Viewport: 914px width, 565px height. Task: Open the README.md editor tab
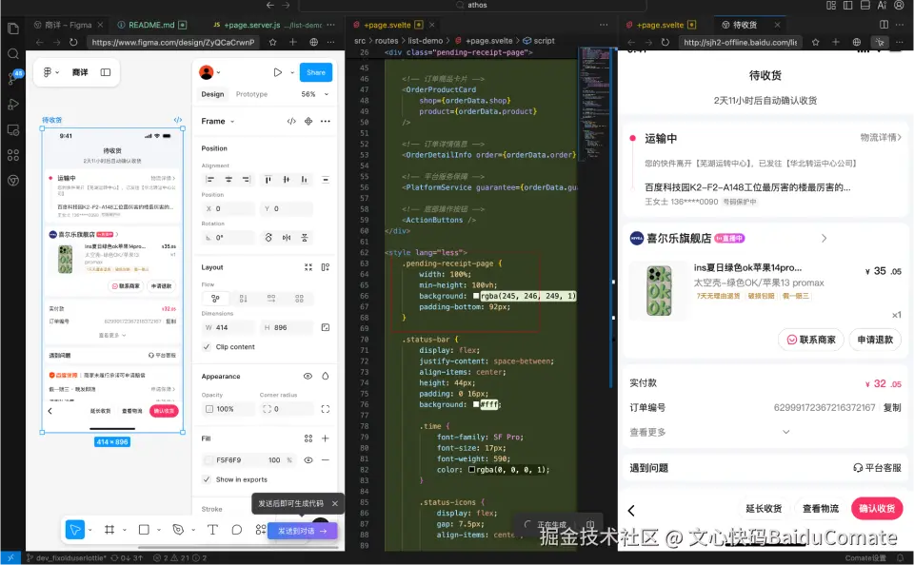(x=151, y=25)
